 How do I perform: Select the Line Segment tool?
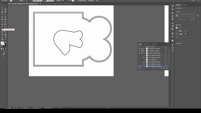pos(5,14)
